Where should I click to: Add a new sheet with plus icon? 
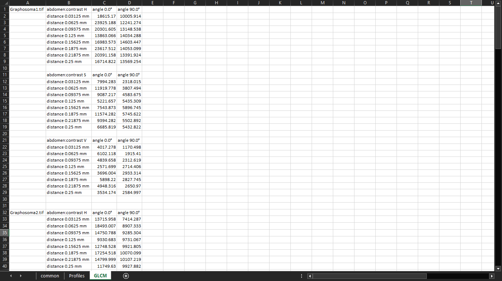coord(126,276)
